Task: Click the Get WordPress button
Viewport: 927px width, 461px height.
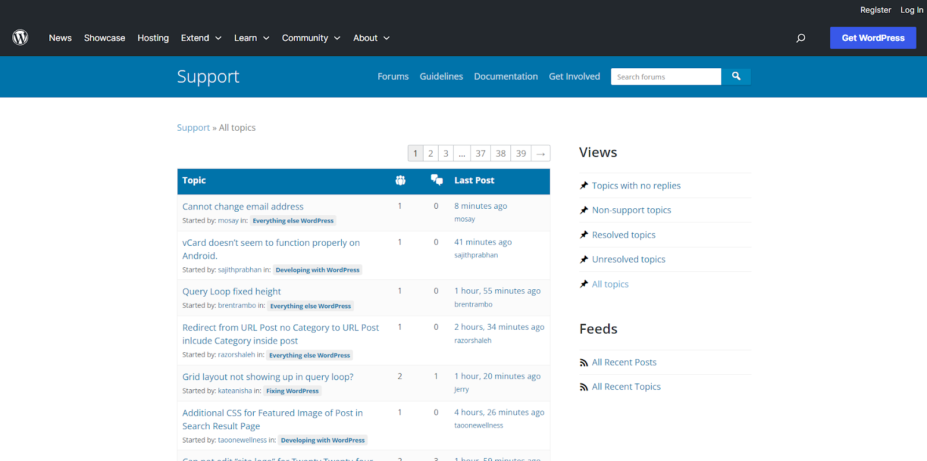Action: (x=873, y=38)
